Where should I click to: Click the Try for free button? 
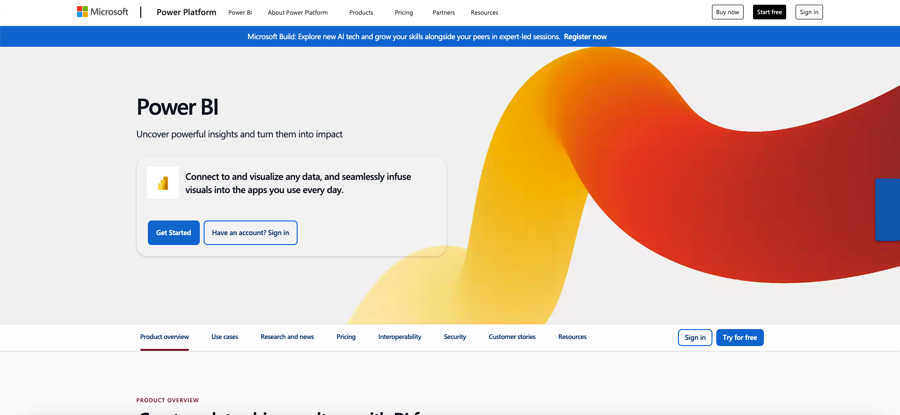(740, 338)
